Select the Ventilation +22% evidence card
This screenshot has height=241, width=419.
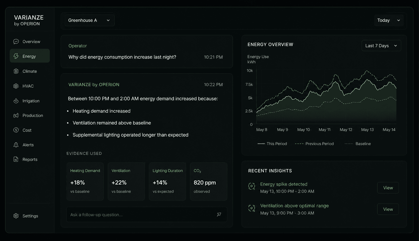[x=126, y=182]
